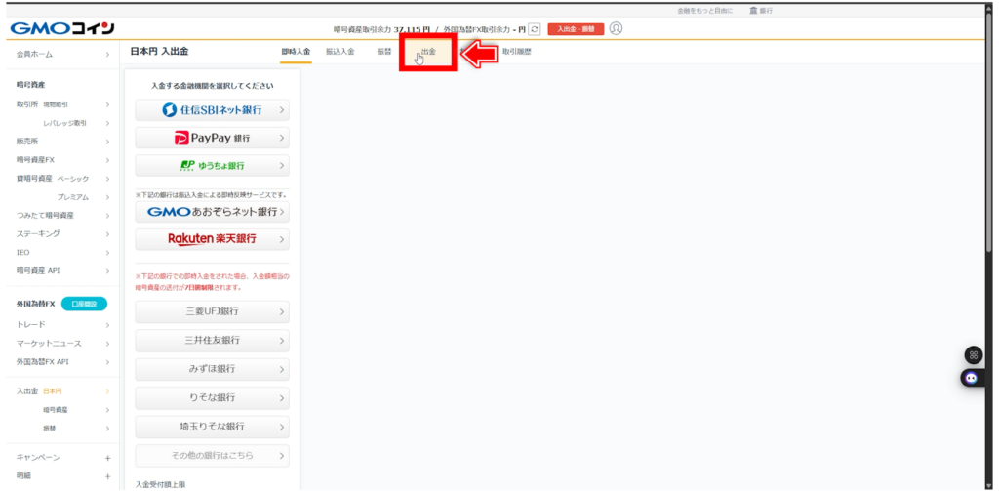
Task: Click the dark floating grid icon button
Action: tap(973, 355)
